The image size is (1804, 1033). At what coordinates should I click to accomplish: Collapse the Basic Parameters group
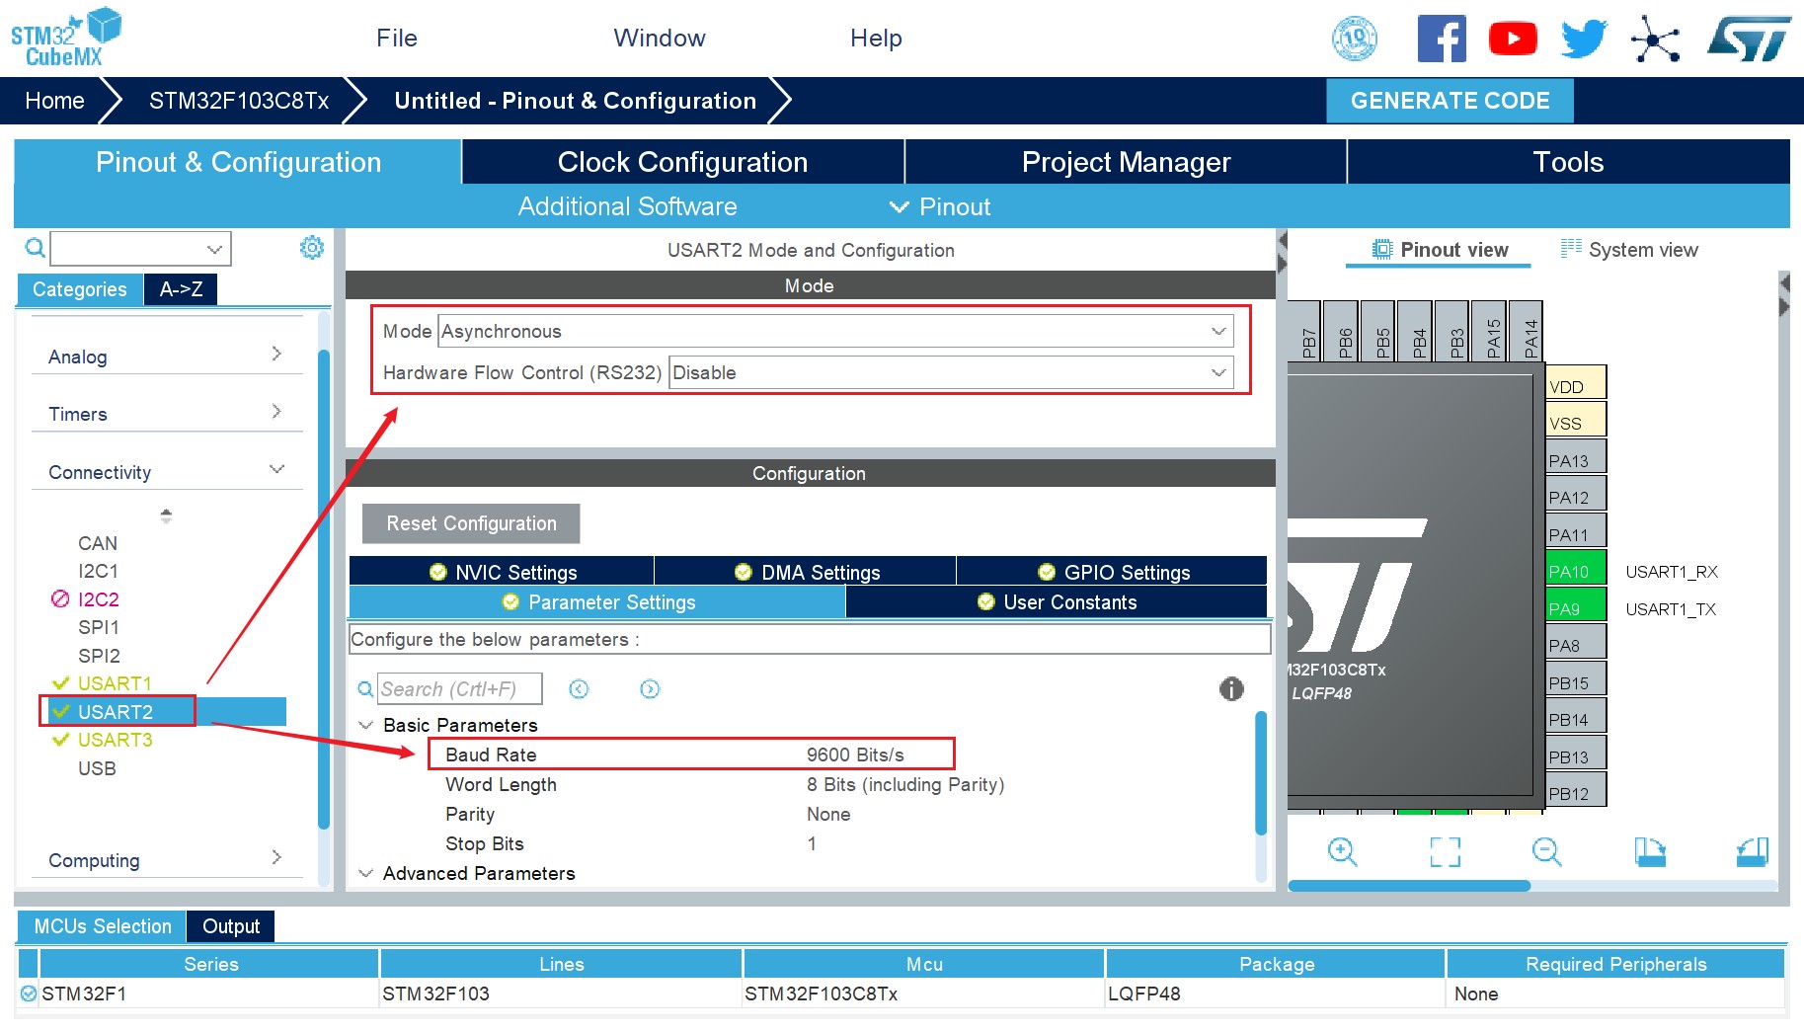pyautogui.click(x=366, y=725)
